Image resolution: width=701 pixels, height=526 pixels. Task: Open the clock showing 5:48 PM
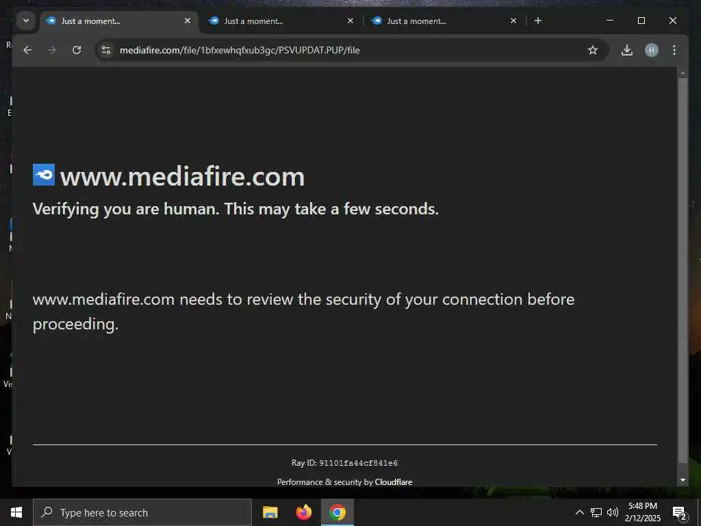643,512
